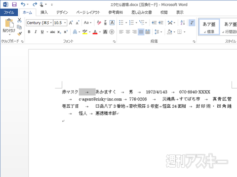Decrease font size with small A
The height and width of the screenshot is (177, 237).
point(78,23)
